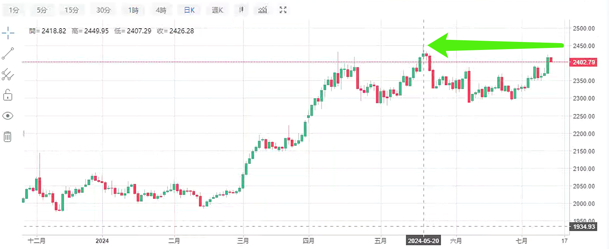This screenshot has width=609, height=249.
Task: Click the 2024-05-20 date marker on time axis
Action: [x=423, y=241]
